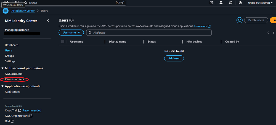Click the Add user button
The width and height of the screenshot is (276, 125).
(x=174, y=58)
